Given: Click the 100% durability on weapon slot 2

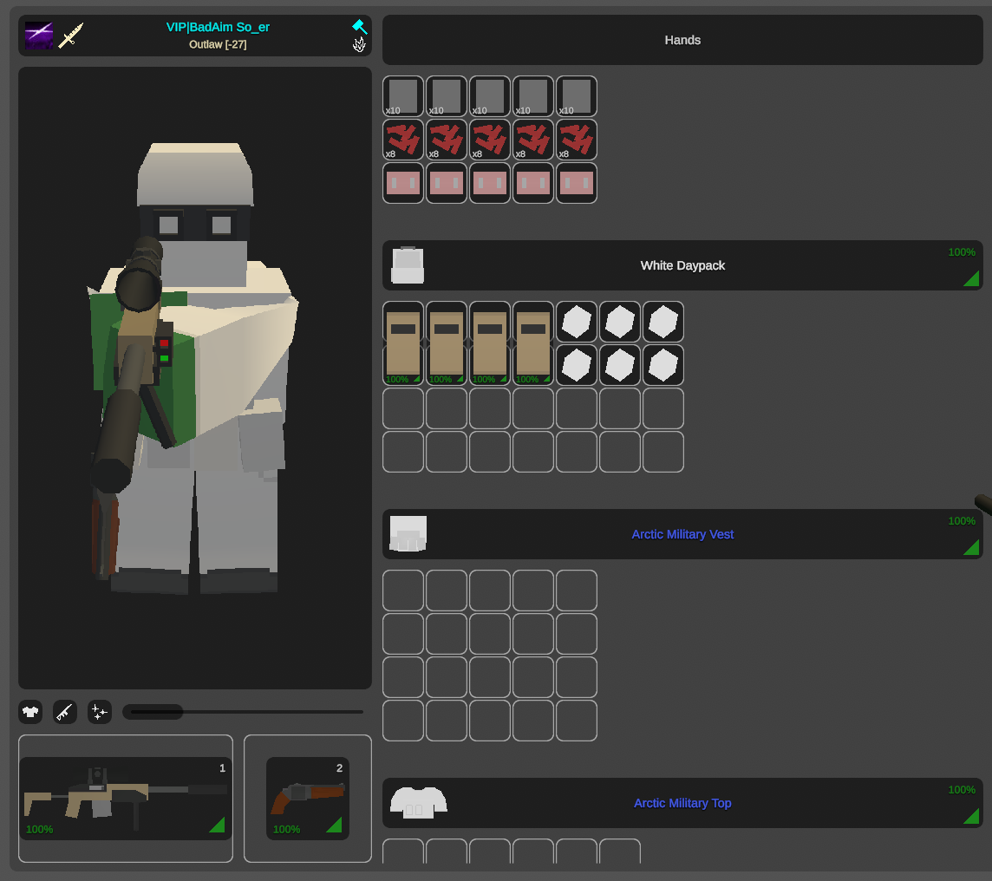Looking at the screenshot, I should pos(286,829).
